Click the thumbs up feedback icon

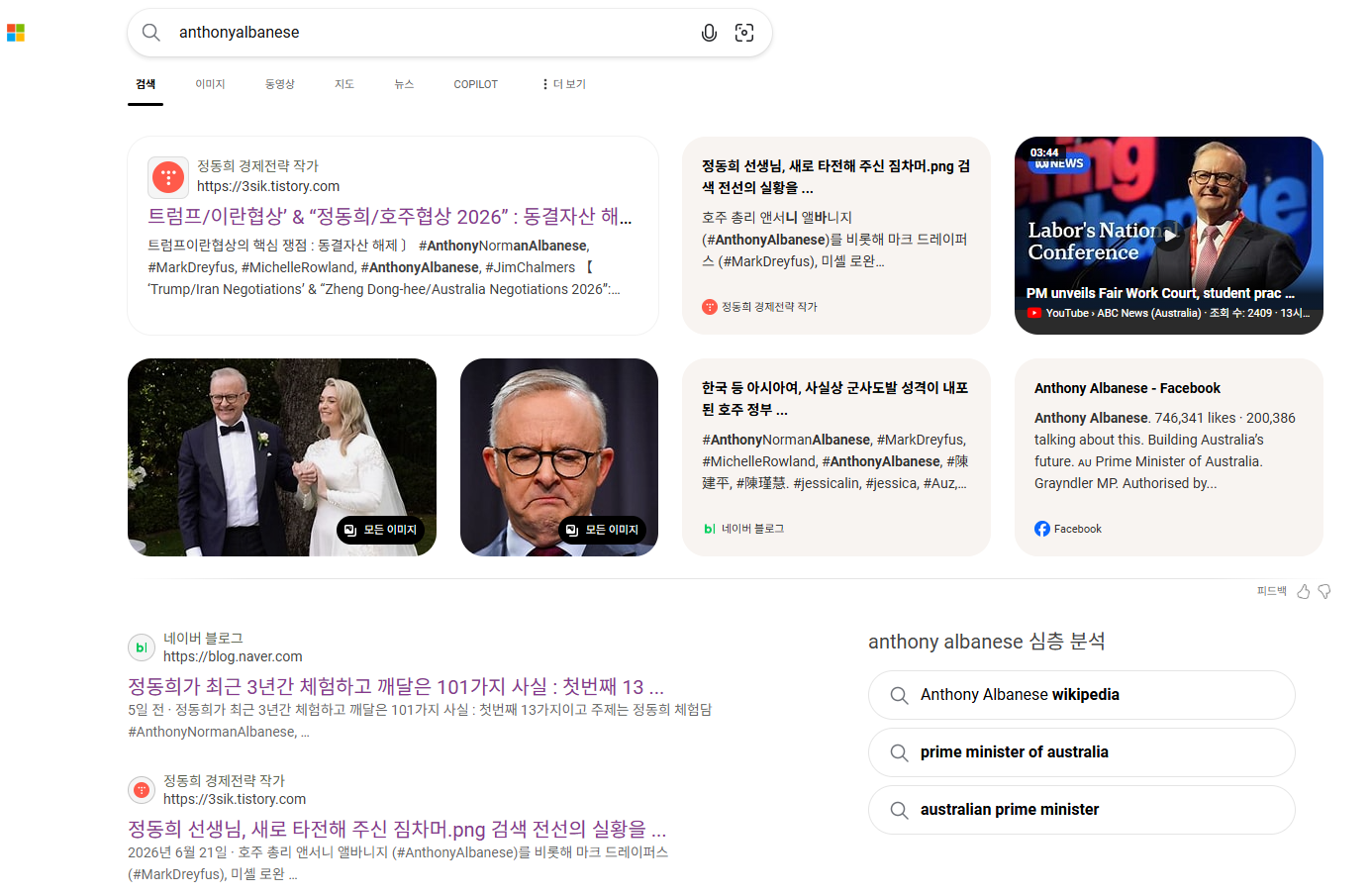[1304, 591]
